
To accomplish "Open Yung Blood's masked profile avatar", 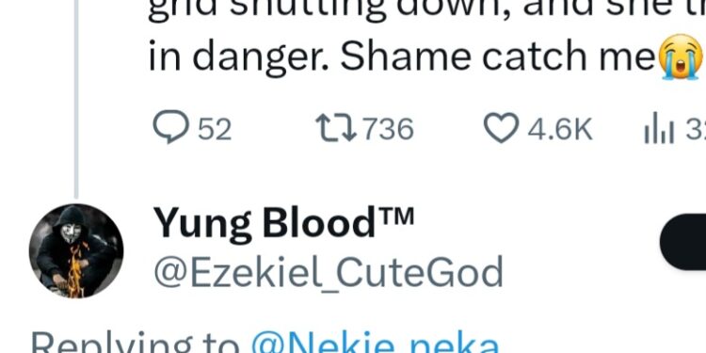I will click(x=76, y=251).
